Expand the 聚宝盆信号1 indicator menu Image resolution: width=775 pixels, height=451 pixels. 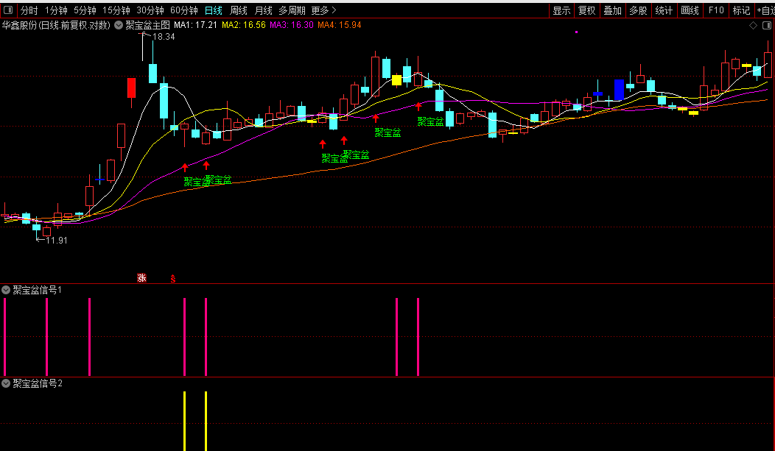tap(6, 290)
